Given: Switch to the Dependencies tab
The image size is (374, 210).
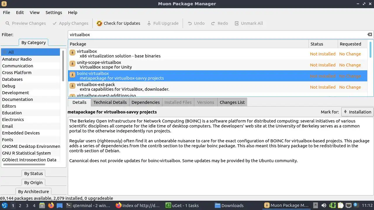Looking at the screenshot, I should 146,102.
